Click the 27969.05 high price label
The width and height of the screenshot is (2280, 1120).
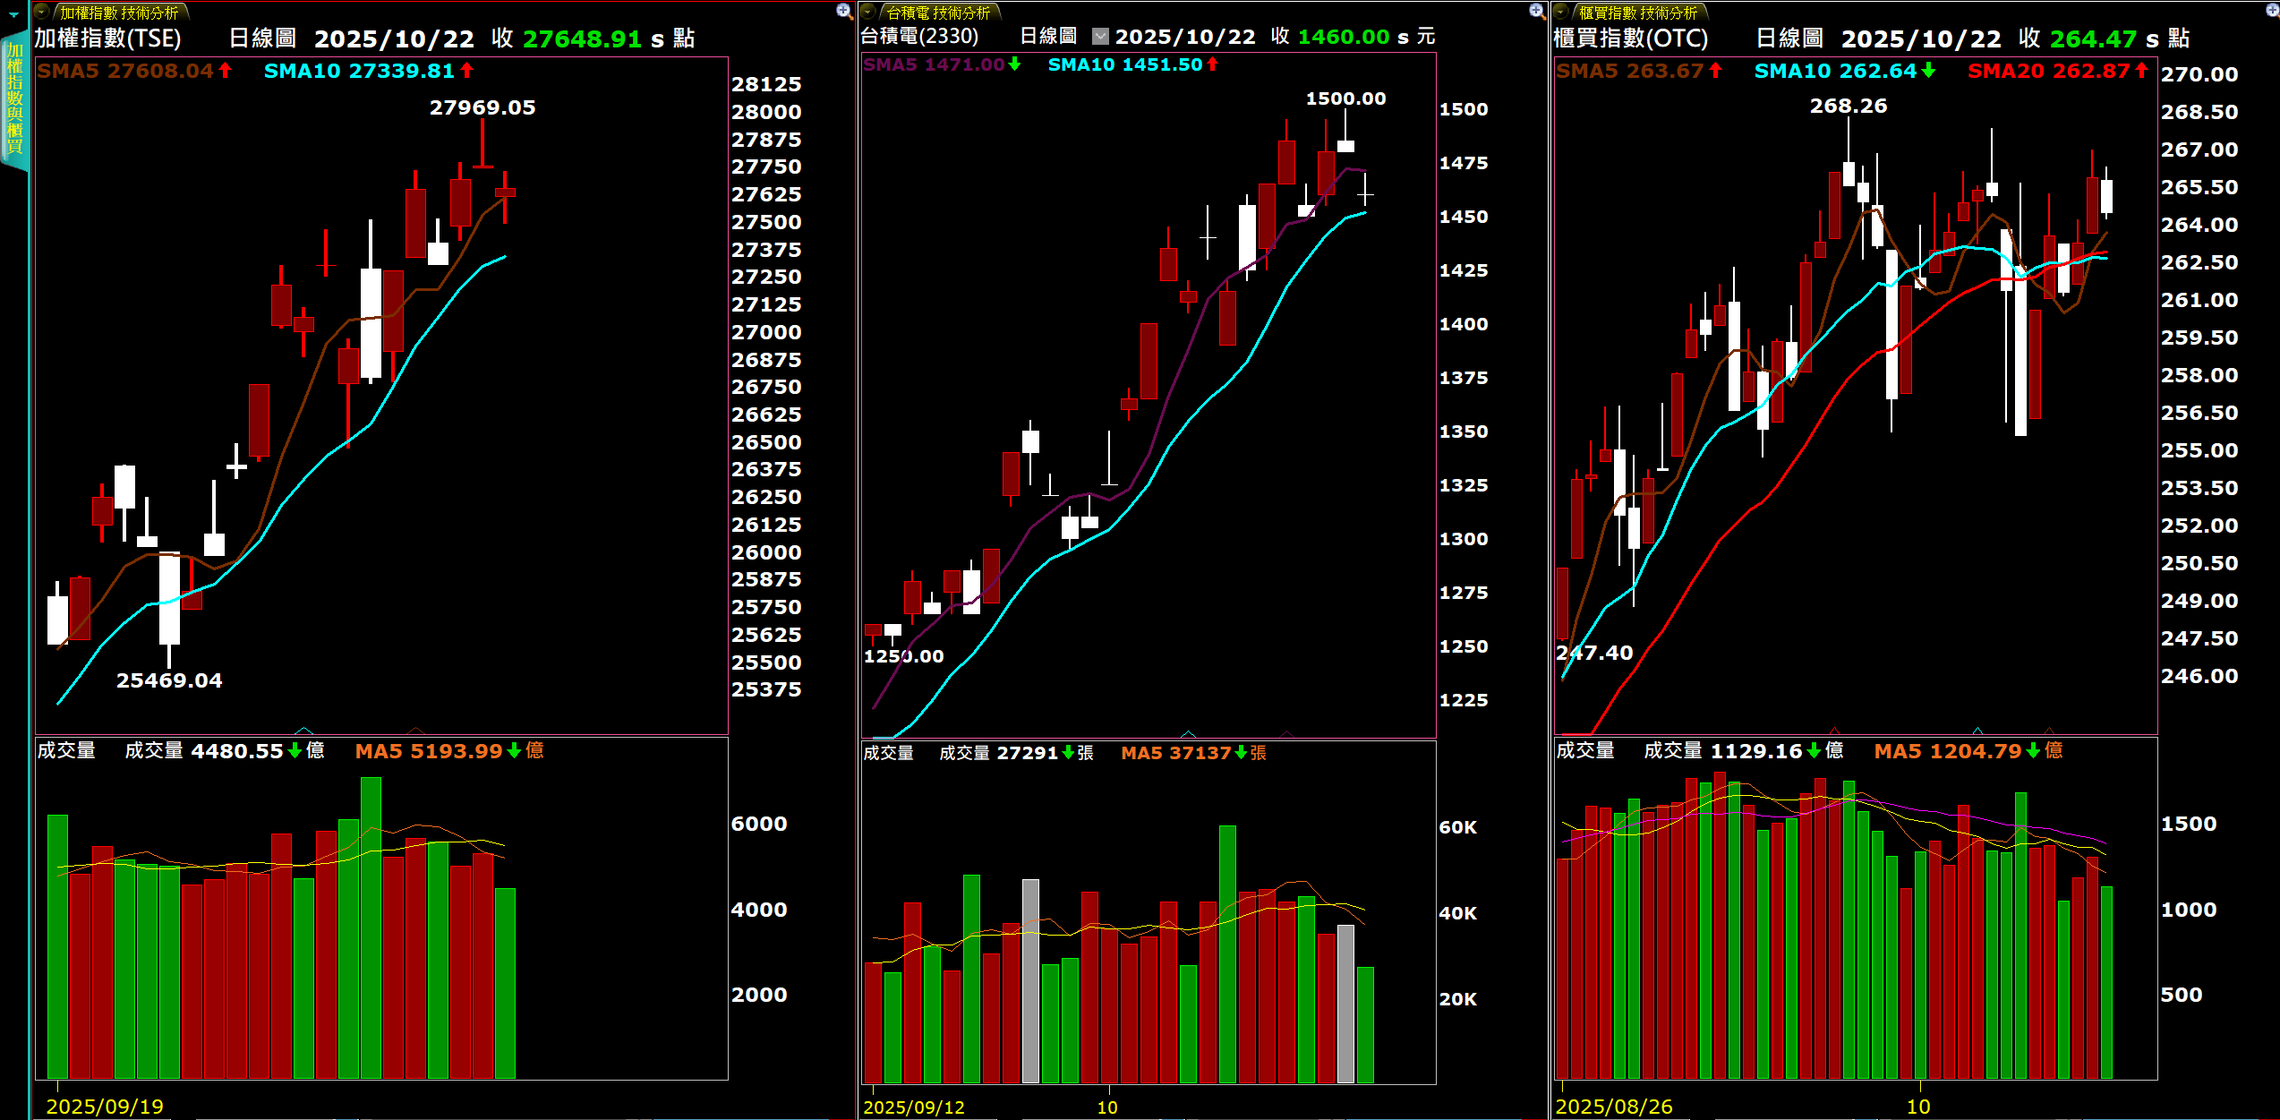482,107
